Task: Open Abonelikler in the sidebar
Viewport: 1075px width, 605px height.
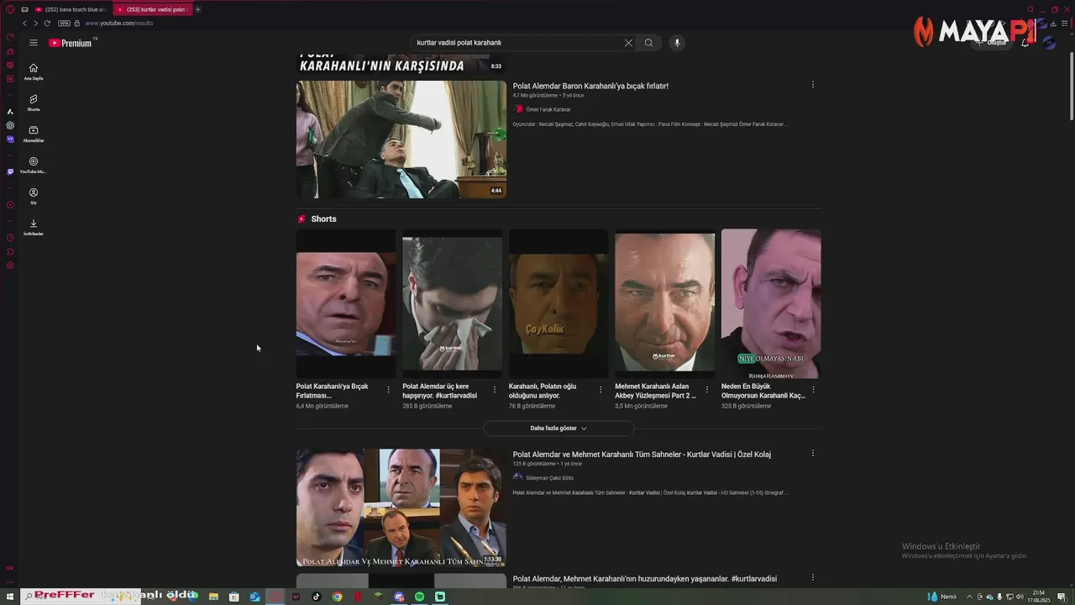Action: click(x=34, y=134)
